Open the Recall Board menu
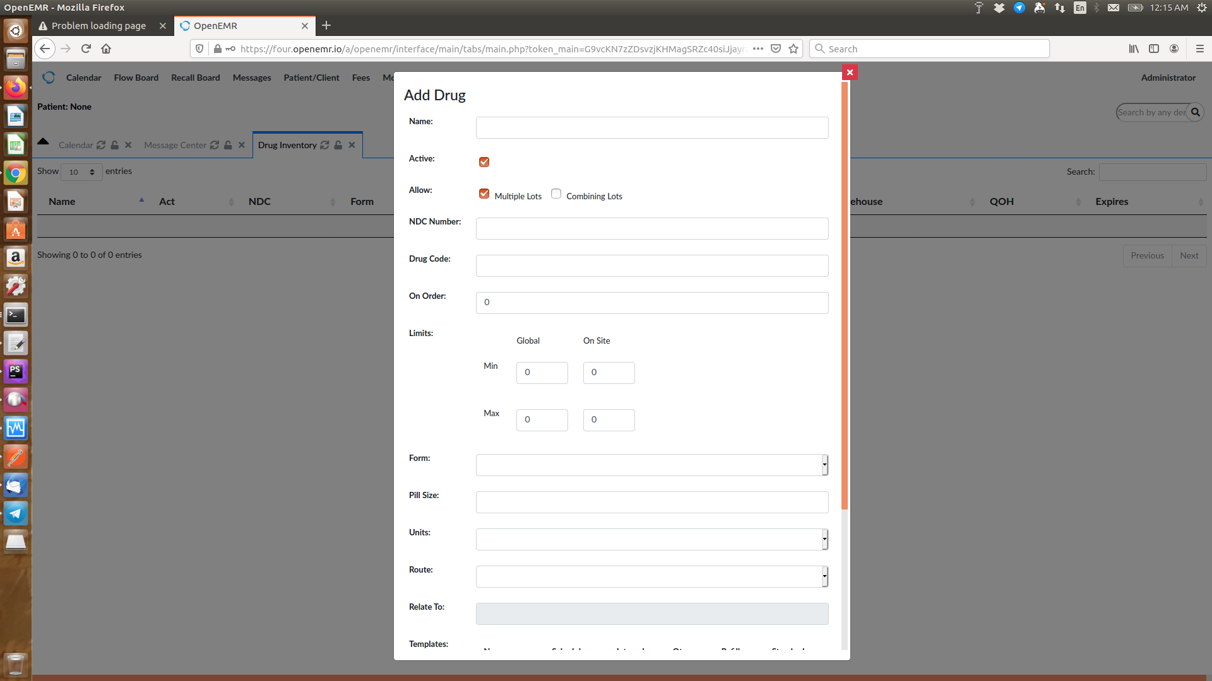 tap(196, 78)
